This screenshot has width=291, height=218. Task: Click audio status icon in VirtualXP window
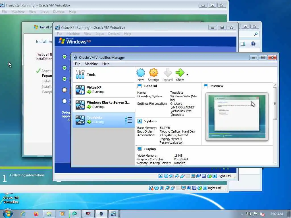(x=171, y=176)
